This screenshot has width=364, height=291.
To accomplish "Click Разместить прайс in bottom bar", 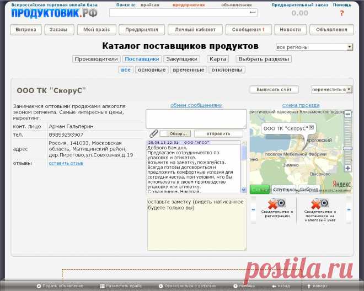I will pos(121,286).
